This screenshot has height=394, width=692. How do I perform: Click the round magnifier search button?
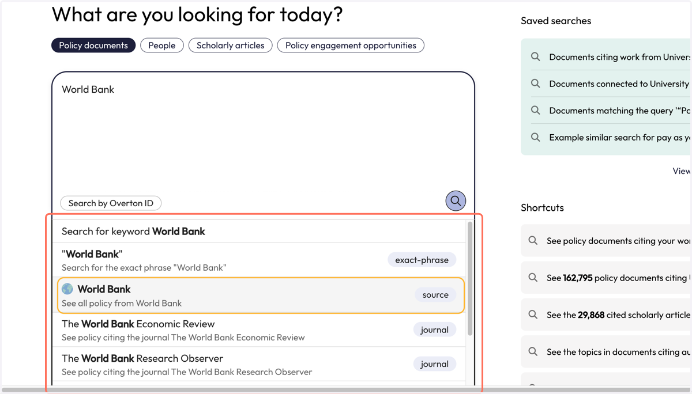pos(456,201)
